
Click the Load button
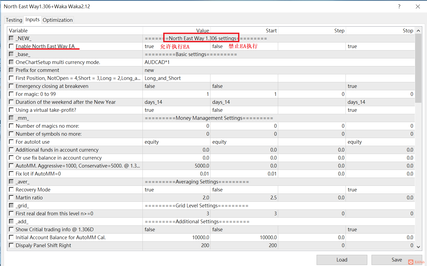pos(342,260)
